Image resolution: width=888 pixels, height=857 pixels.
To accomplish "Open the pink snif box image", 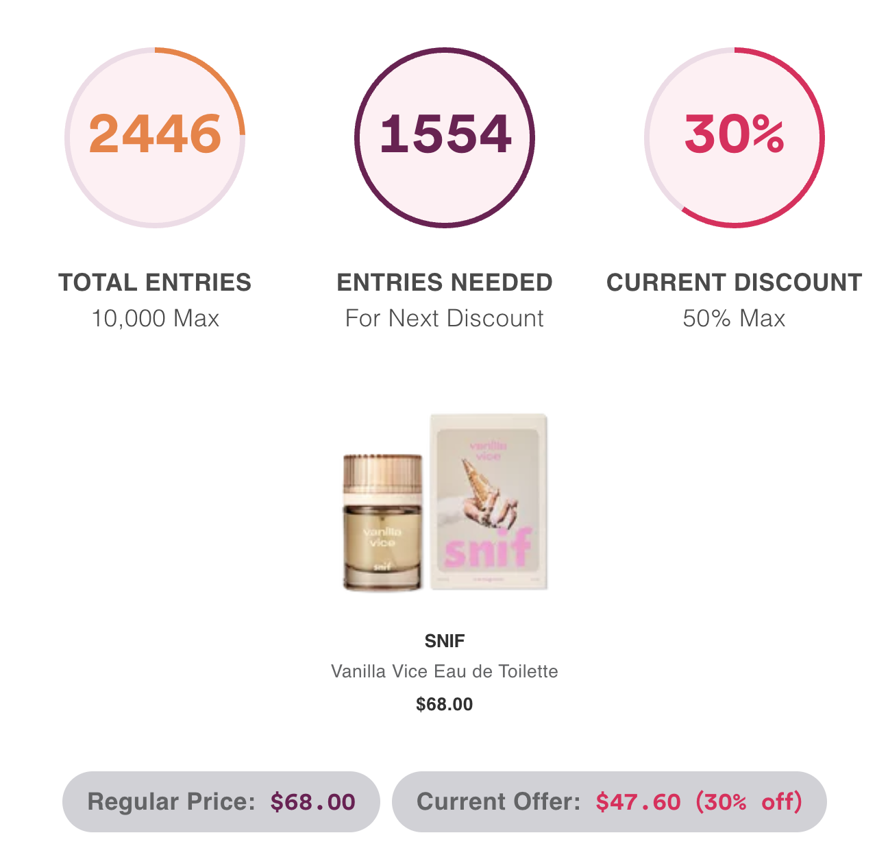I will [x=489, y=501].
